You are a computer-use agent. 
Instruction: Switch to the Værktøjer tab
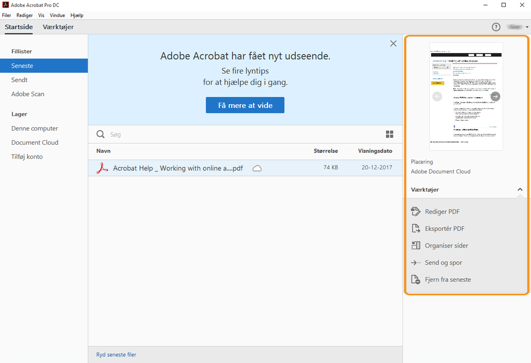click(58, 27)
